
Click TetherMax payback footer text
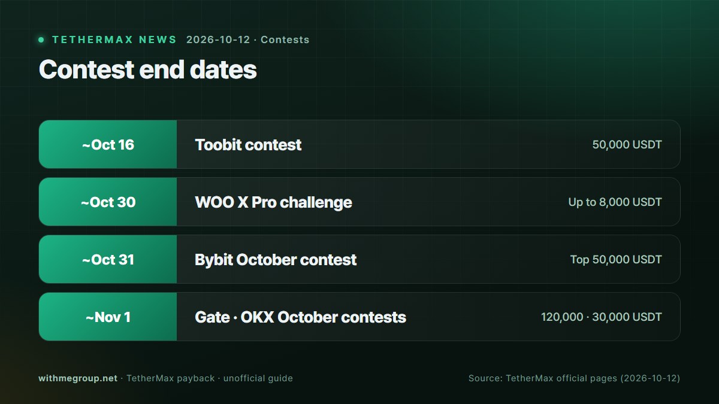point(170,378)
